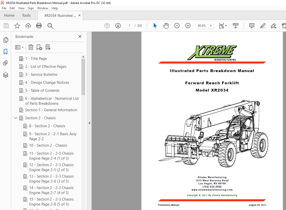Open Section 1 - General Information bookmark
The image size is (286, 210).
(51, 110)
